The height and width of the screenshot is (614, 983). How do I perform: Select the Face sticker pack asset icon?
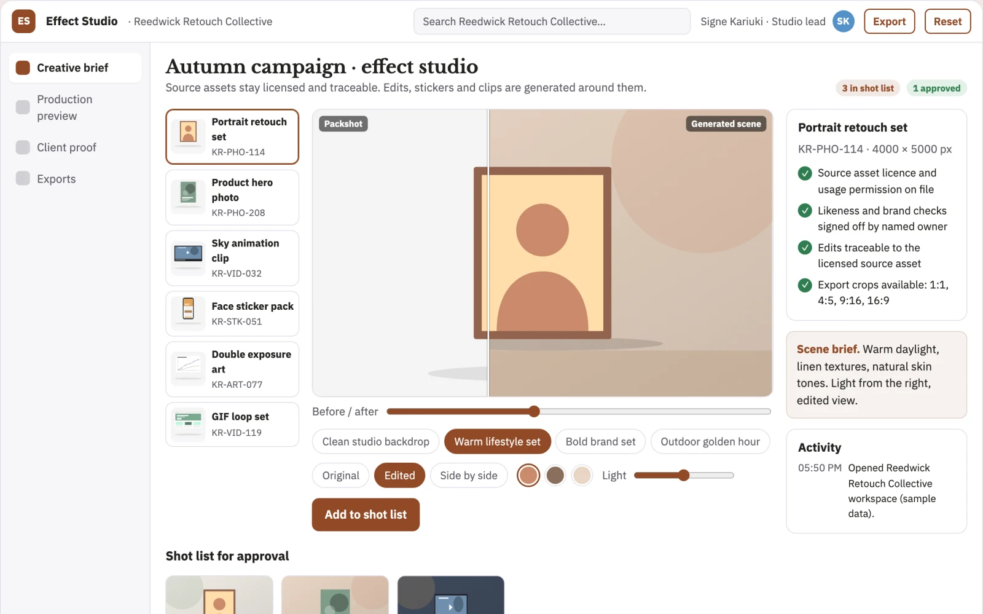click(188, 313)
